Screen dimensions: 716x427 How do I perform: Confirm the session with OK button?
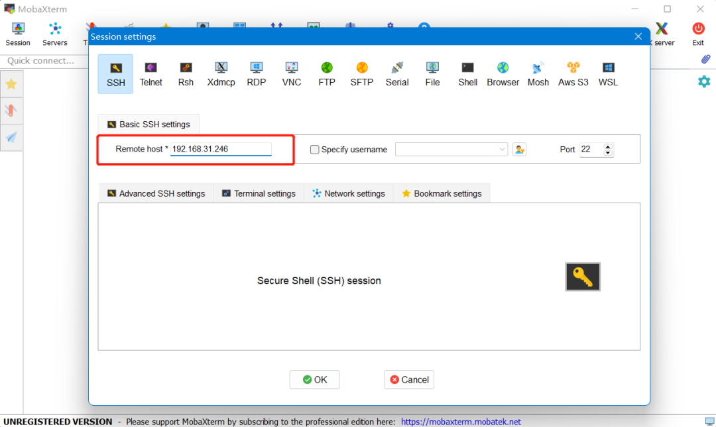(315, 379)
